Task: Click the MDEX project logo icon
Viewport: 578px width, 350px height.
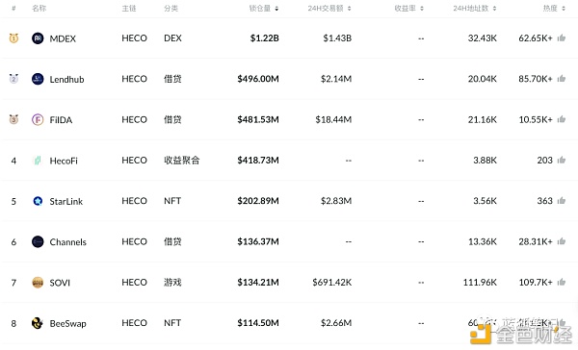Action: coord(38,38)
